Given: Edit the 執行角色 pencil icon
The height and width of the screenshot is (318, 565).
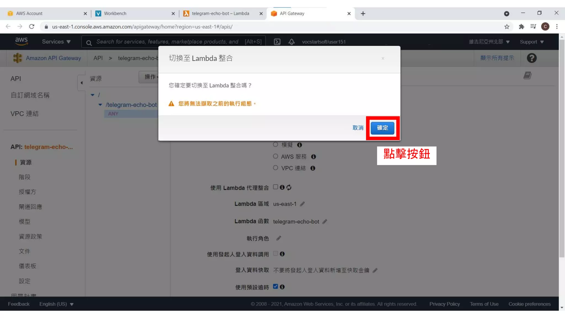Looking at the screenshot, I should click(x=279, y=238).
